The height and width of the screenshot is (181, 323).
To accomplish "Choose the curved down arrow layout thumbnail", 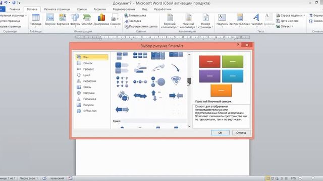I will coord(175,68).
